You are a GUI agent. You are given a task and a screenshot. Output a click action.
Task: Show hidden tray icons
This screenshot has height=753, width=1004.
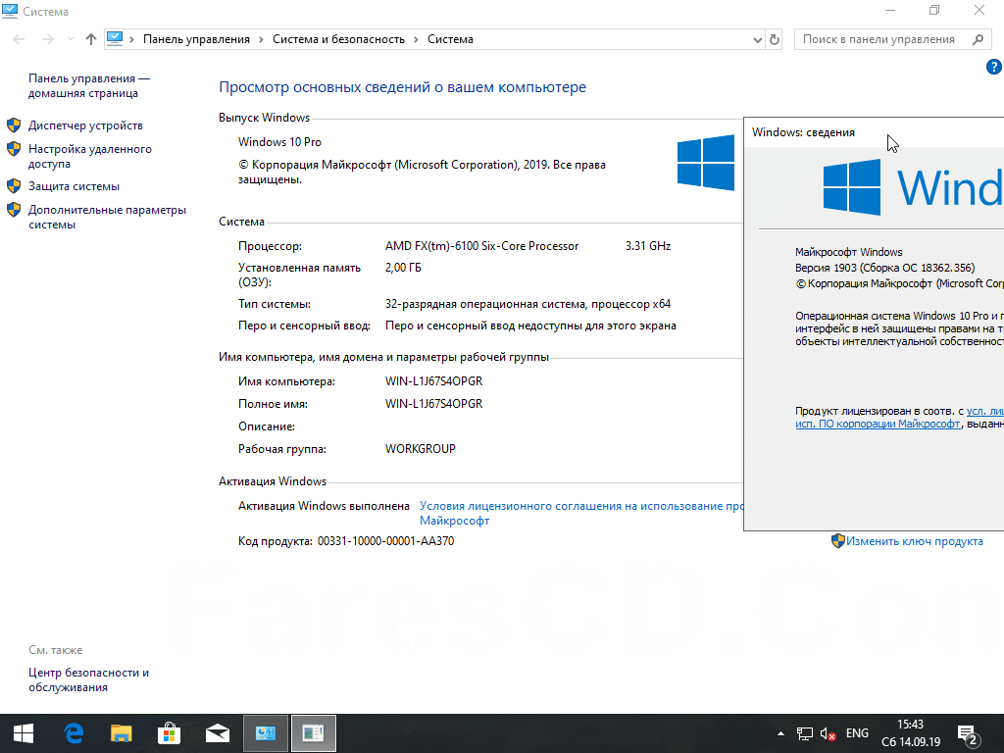pyautogui.click(x=780, y=733)
